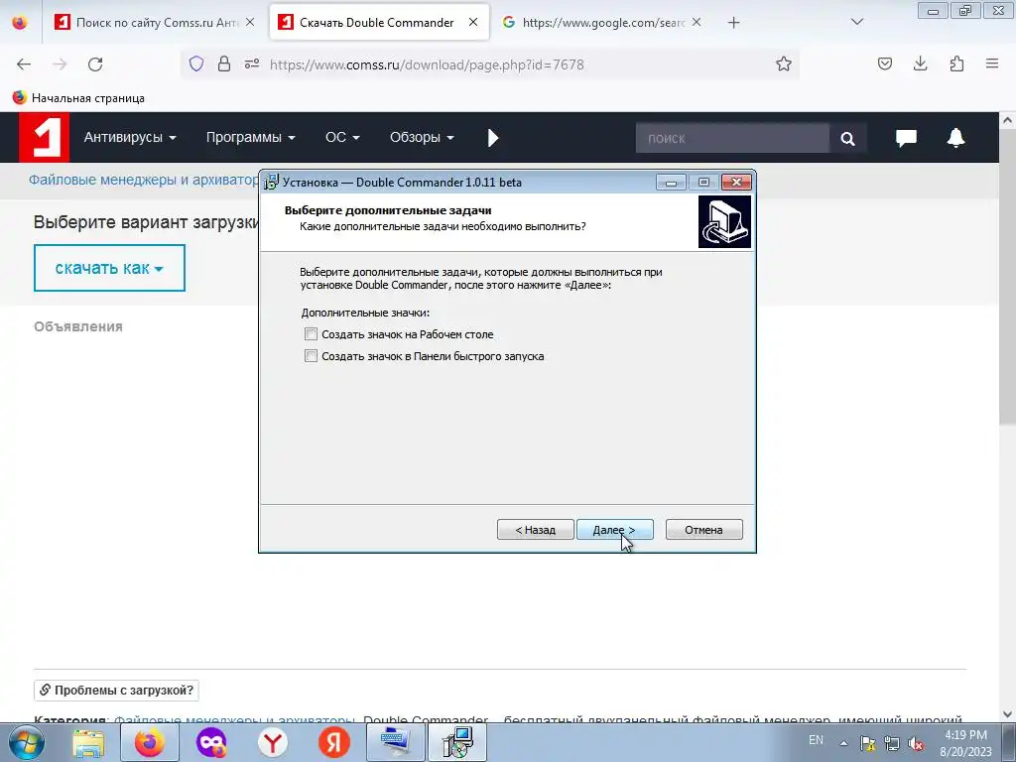Open the Firefox downloads panel
The height and width of the screenshot is (762, 1016).
920,63
